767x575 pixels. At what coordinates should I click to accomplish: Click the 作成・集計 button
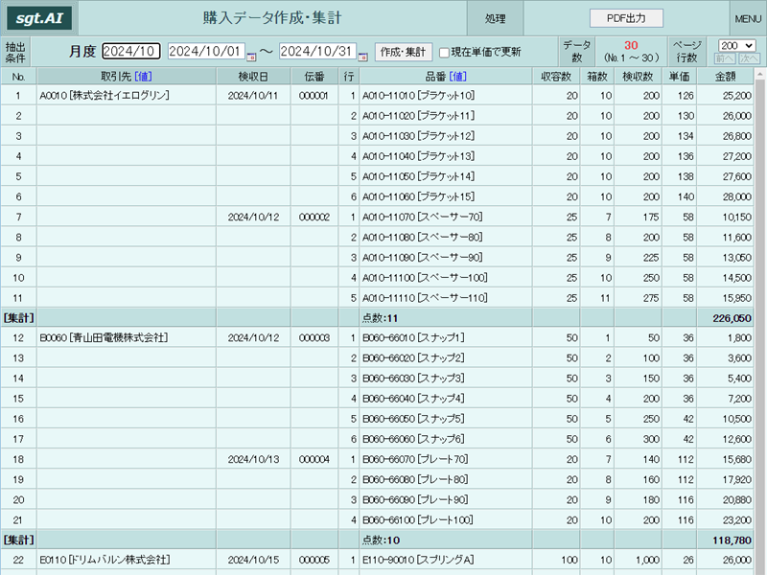(403, 52)
